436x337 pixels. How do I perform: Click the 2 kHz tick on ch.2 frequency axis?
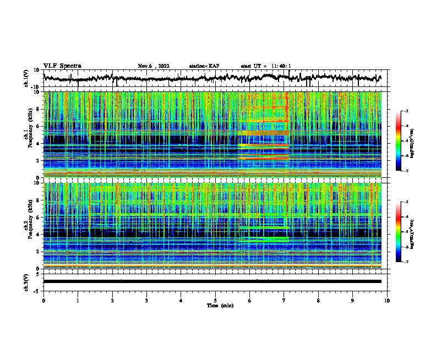[39, 252]
